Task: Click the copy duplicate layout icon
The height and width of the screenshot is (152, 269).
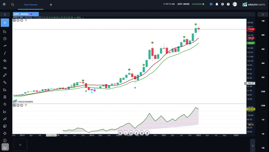Action: coord(5,126)
